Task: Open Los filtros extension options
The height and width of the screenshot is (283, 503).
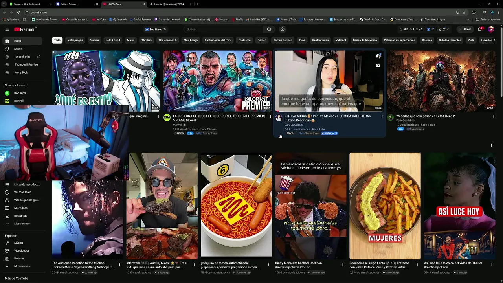Action: (156, 29)
